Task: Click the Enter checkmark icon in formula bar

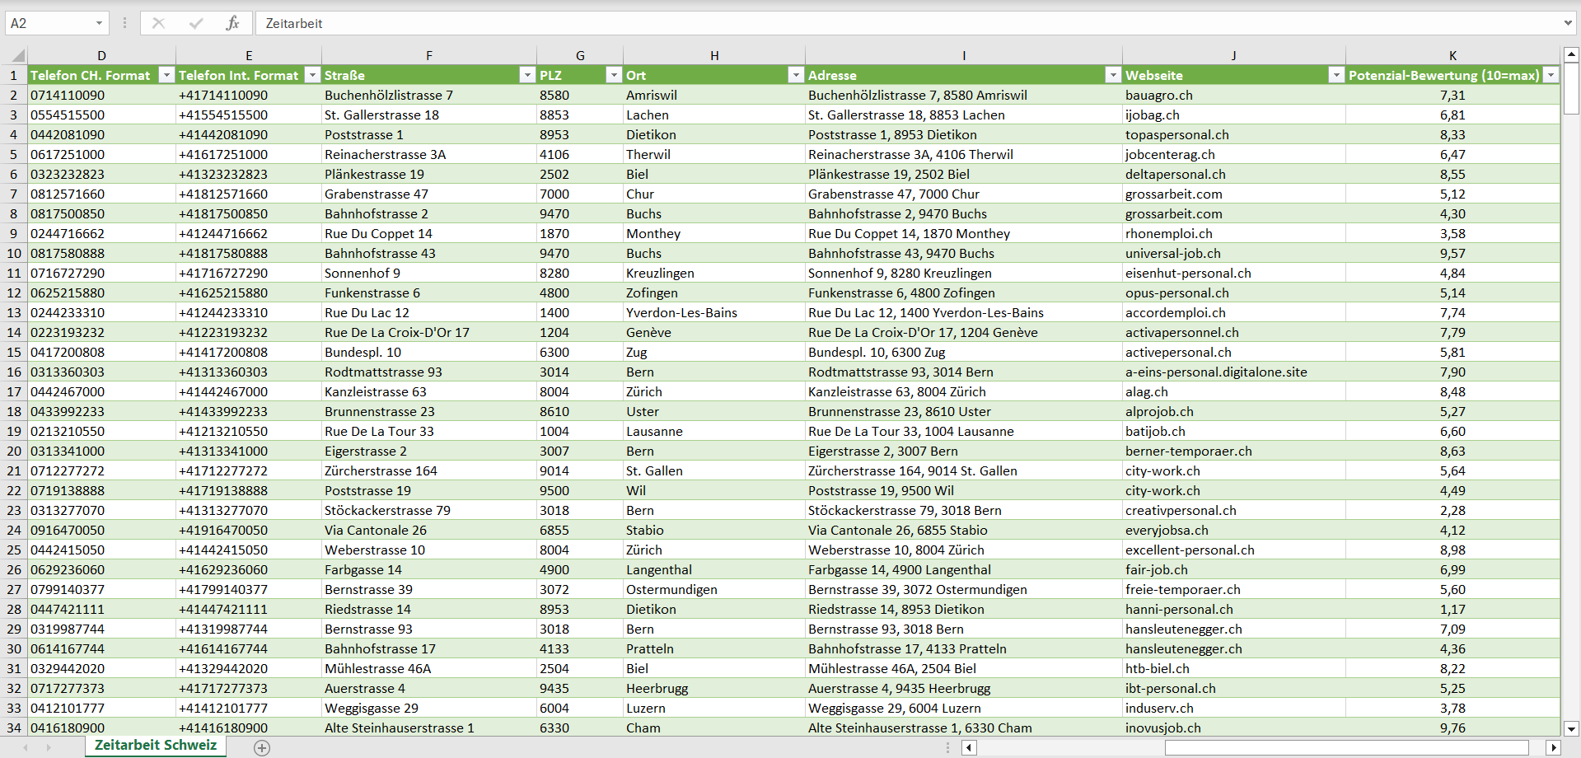Action: click(x=195, y=23)
